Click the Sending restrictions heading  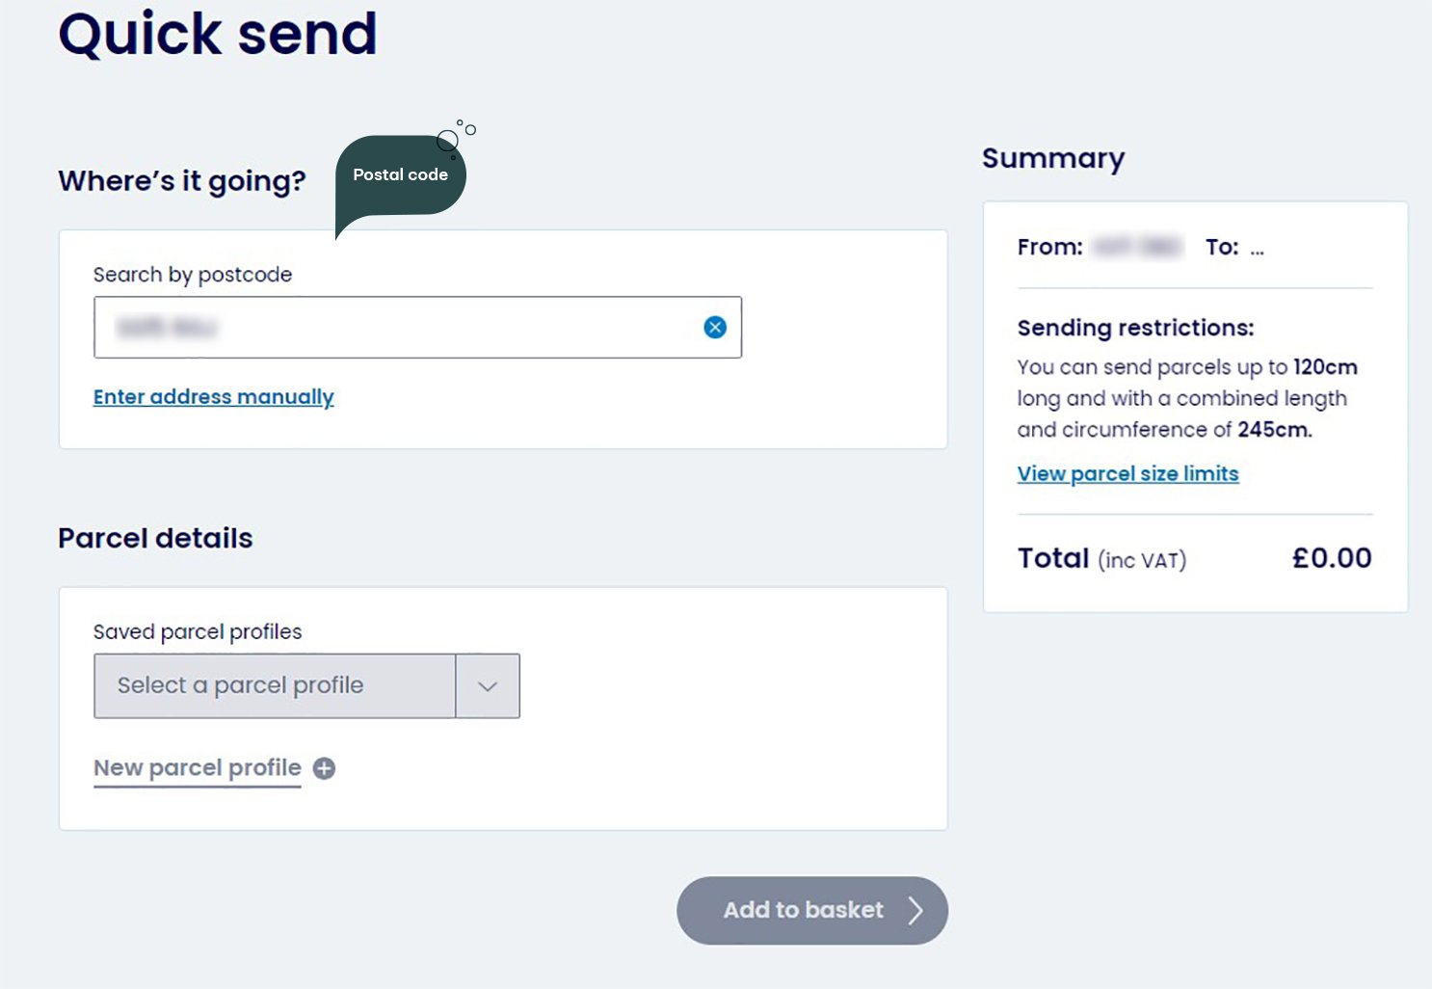pyautogui.click(x=1135, y=328)
